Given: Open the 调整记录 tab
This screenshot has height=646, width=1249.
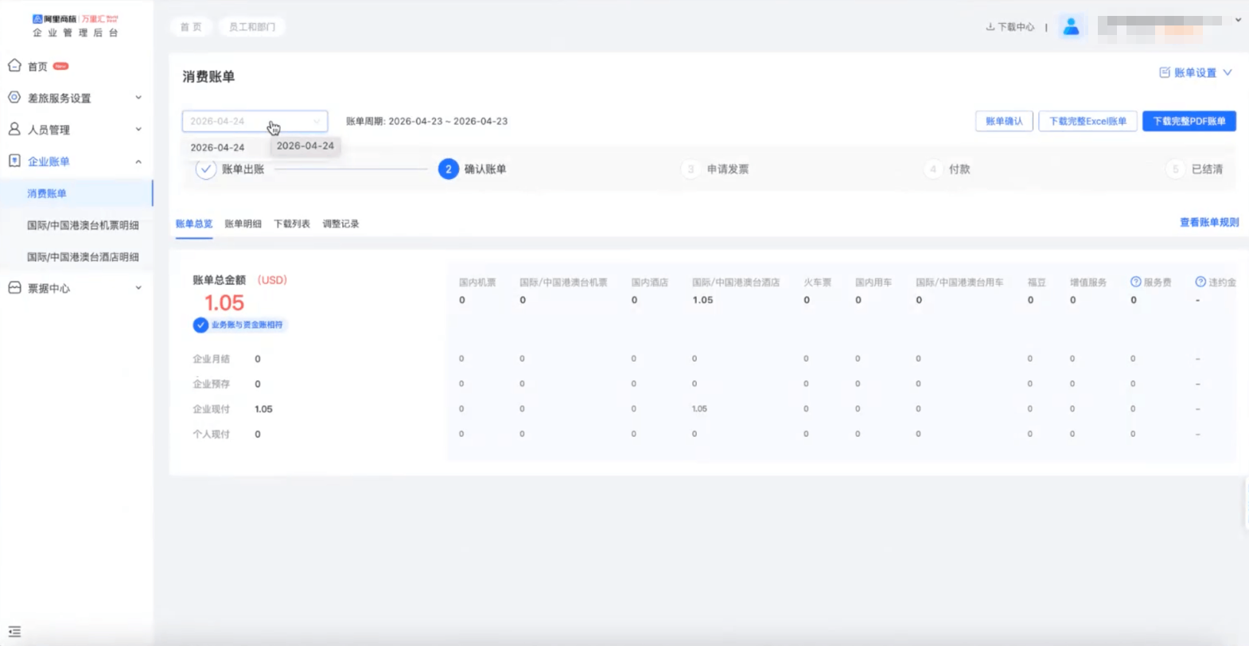Looking at the screenshot, I should pos(340,224).
